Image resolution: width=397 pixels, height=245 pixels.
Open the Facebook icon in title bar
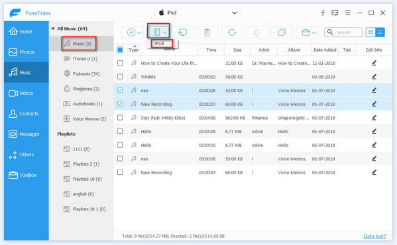(x=323, y=13)
